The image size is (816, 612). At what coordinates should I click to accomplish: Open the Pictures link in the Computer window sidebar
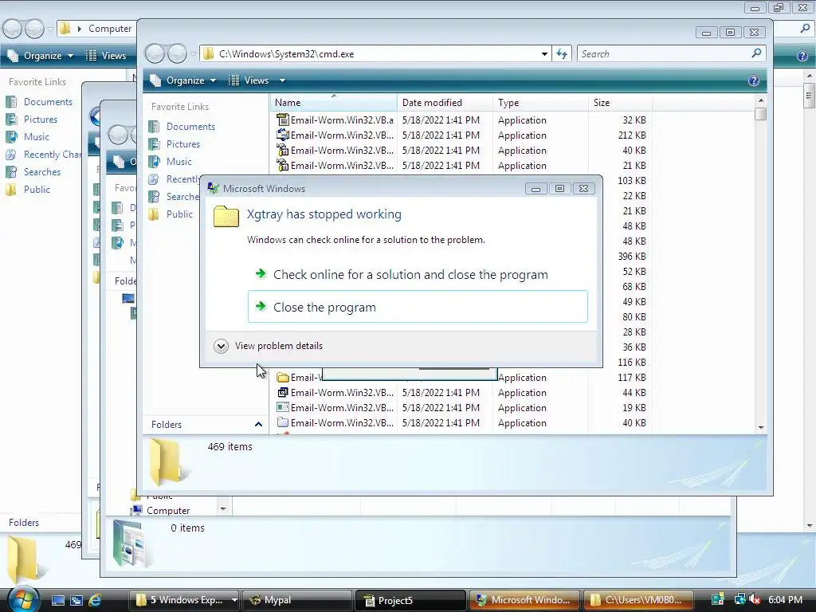click(41, 120)
